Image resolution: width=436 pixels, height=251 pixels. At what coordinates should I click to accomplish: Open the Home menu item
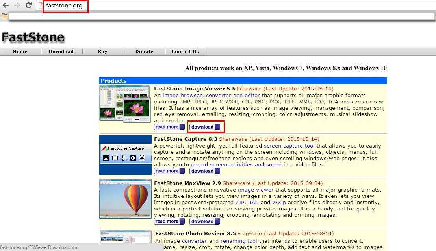click(x=20, y=52)
